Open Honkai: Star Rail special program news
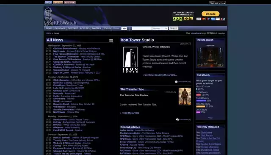 coord(76,138)
